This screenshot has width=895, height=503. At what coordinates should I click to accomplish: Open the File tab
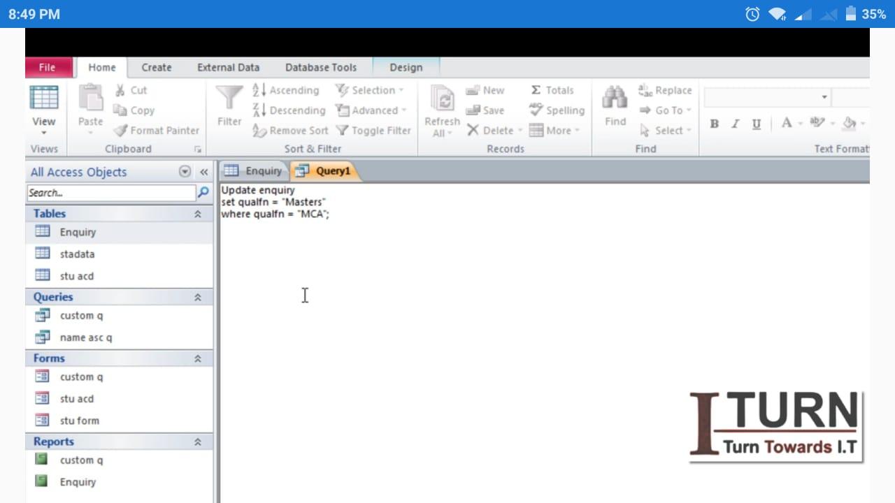click(x=47, y=67)
